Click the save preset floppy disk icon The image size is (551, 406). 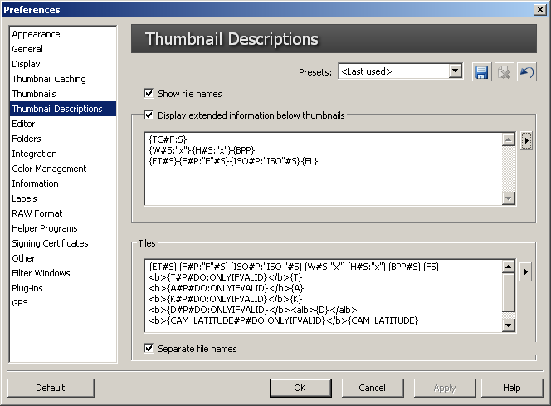(482, 72)
